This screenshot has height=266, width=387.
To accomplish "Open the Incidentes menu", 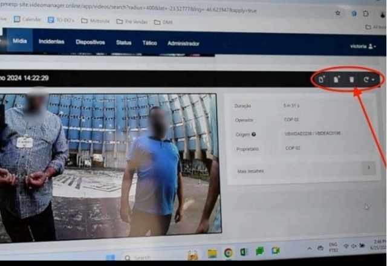I will (51, 42).
